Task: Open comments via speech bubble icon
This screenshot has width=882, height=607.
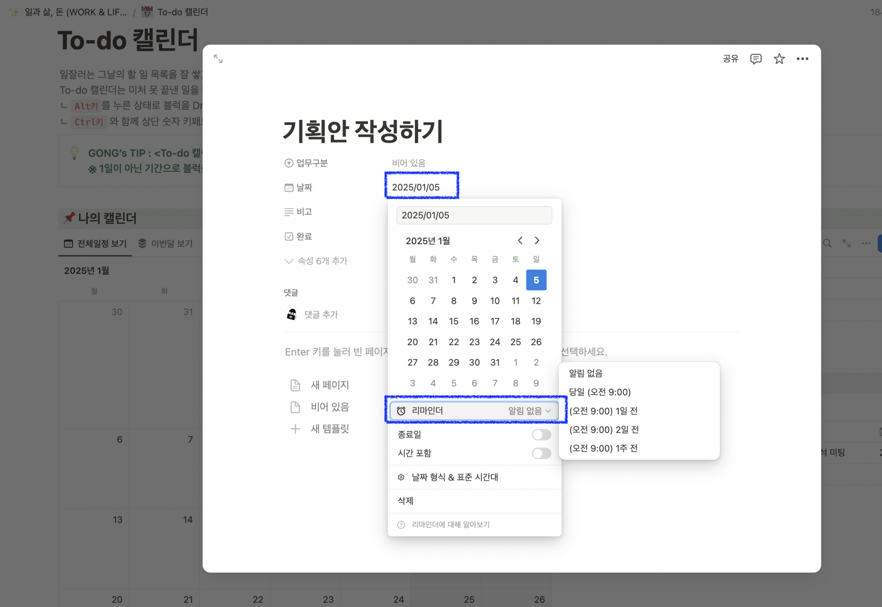Action: pyautogui.click(x=756, y=58)
